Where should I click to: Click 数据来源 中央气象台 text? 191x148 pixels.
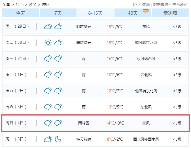point(170,5)
